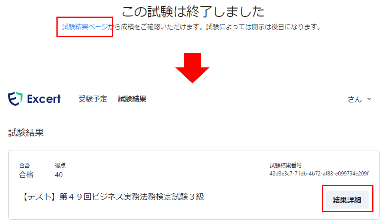Screen dimensions: 388x224
Task: Open 結果詳細 for the exam
Action: pyautogui.click(x=347, y=200)
